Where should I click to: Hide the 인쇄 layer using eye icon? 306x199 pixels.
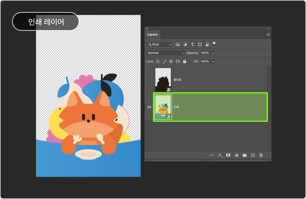tap(149, 107)
